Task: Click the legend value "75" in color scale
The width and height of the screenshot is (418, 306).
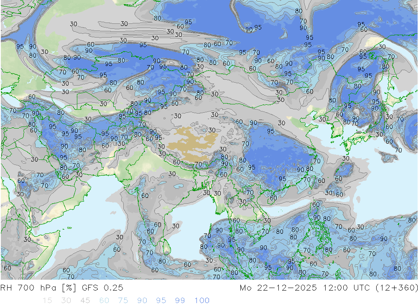Action: pos(123,301)
